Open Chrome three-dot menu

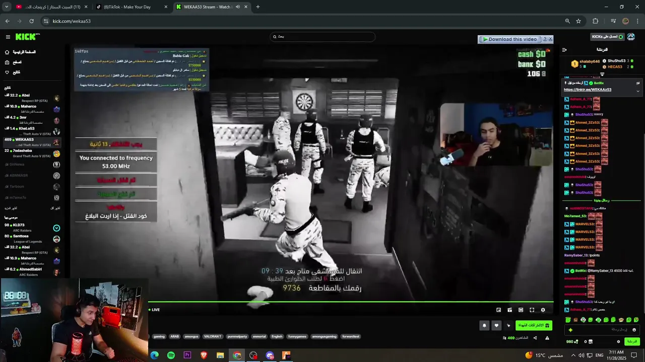(638, 21)
